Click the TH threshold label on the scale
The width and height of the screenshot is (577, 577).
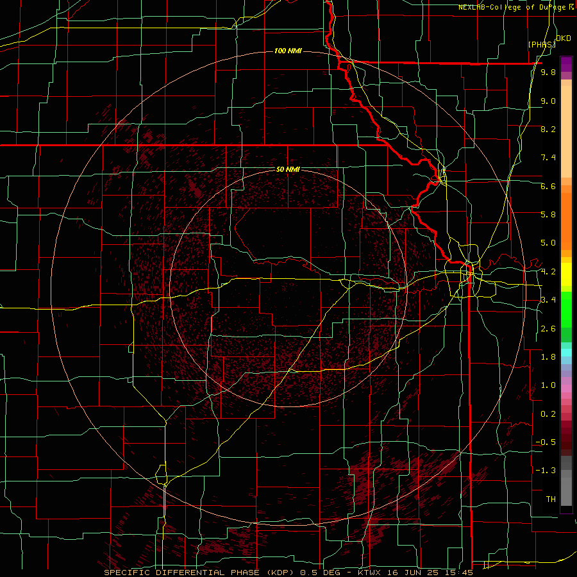click(551, 499)
